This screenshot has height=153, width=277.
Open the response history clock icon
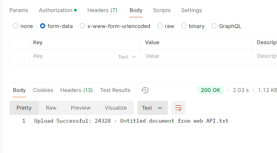coord(145,90)
